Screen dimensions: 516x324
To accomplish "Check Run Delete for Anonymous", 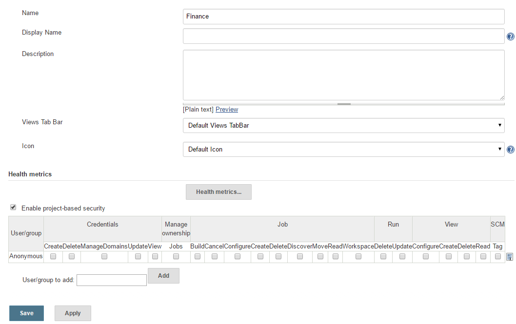I will (383, 256).
